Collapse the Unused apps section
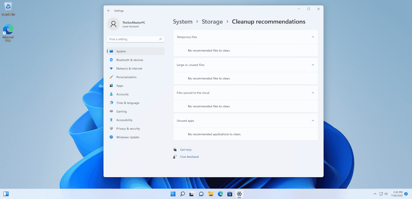 (x=313, y=121)
